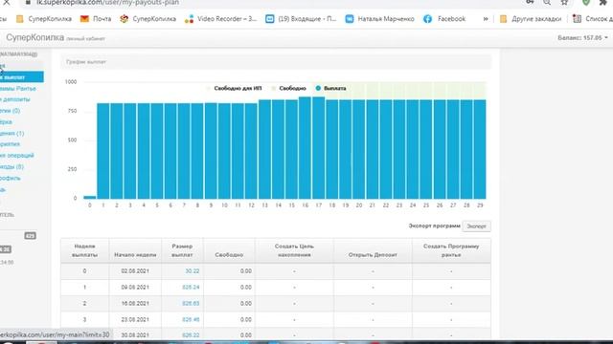Open payout amount link 826.63

191,304
